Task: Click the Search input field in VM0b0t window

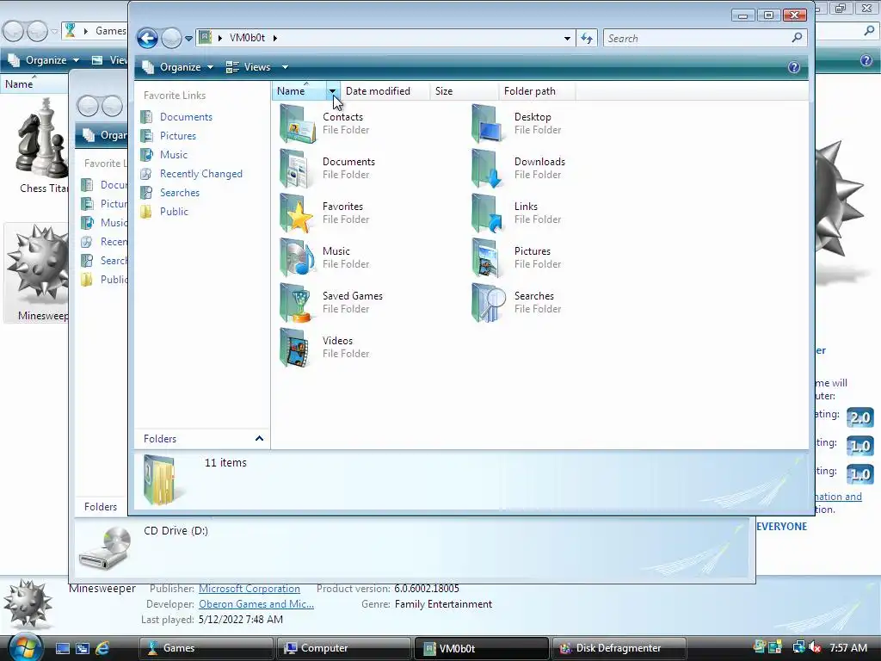Action: click(x=697, y=38)
